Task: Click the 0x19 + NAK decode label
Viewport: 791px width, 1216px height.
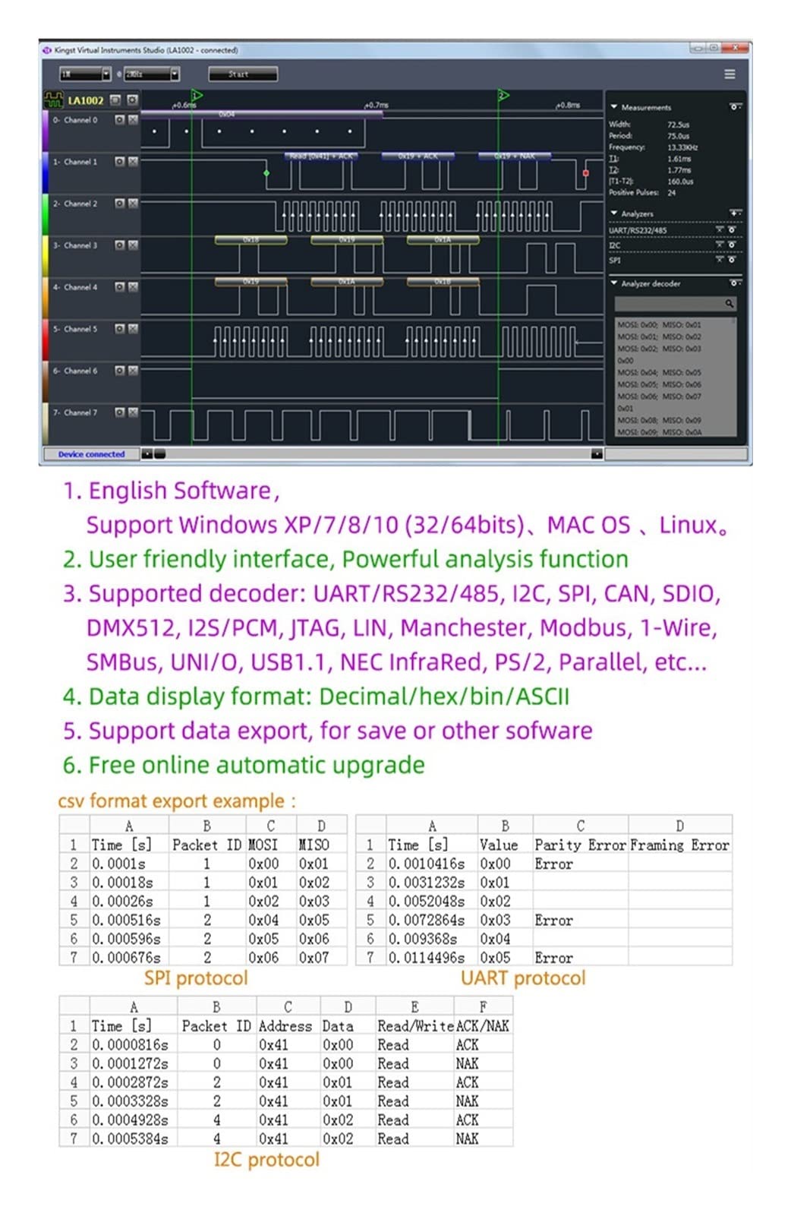Action: pyautogui.click(x=515, y=156)
